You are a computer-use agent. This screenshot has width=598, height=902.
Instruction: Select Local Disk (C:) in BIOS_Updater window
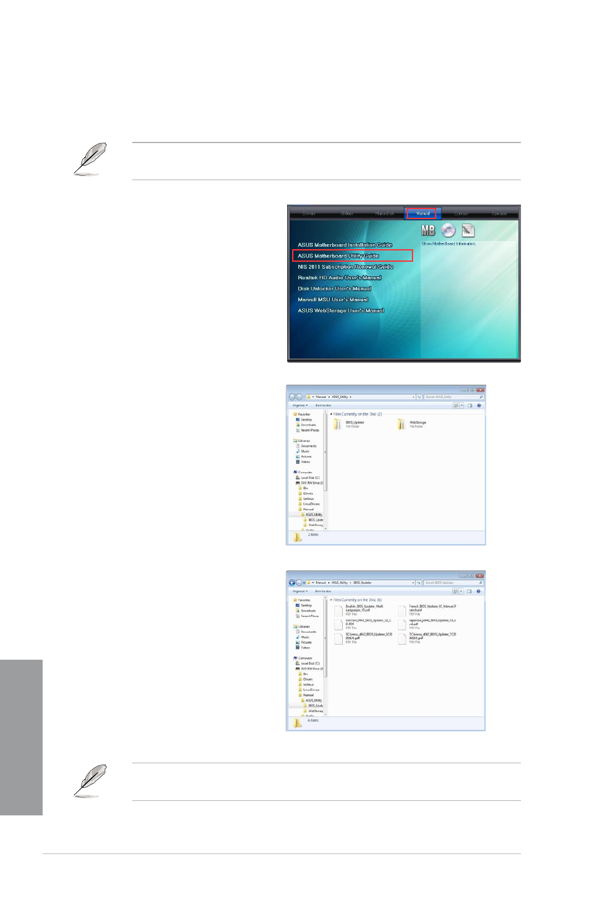tap(308, 663)
